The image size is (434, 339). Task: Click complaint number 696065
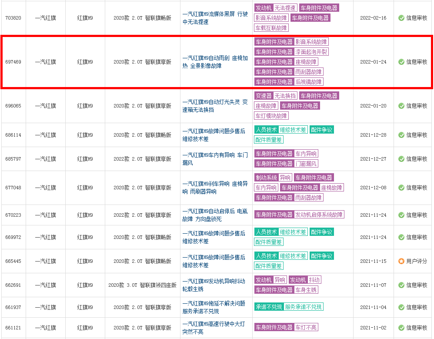click(13, 106)
